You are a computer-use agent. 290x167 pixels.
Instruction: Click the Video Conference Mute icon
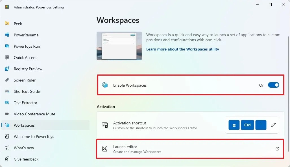pos(8,114)
